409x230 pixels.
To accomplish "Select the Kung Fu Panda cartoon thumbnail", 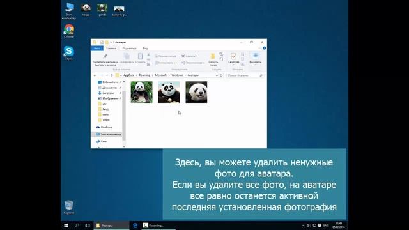I will click(169, 92).
